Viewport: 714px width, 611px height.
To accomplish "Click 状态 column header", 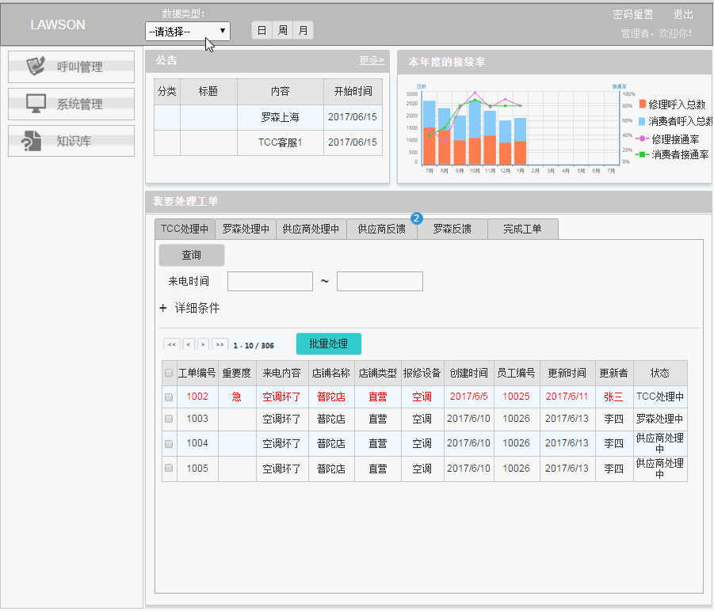I will (660, 374).
